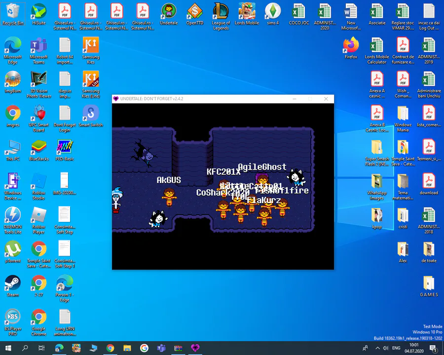Open the Recycle Bin desktop icon
This screenshot has height=355, width=444.
tap(13, 14)
